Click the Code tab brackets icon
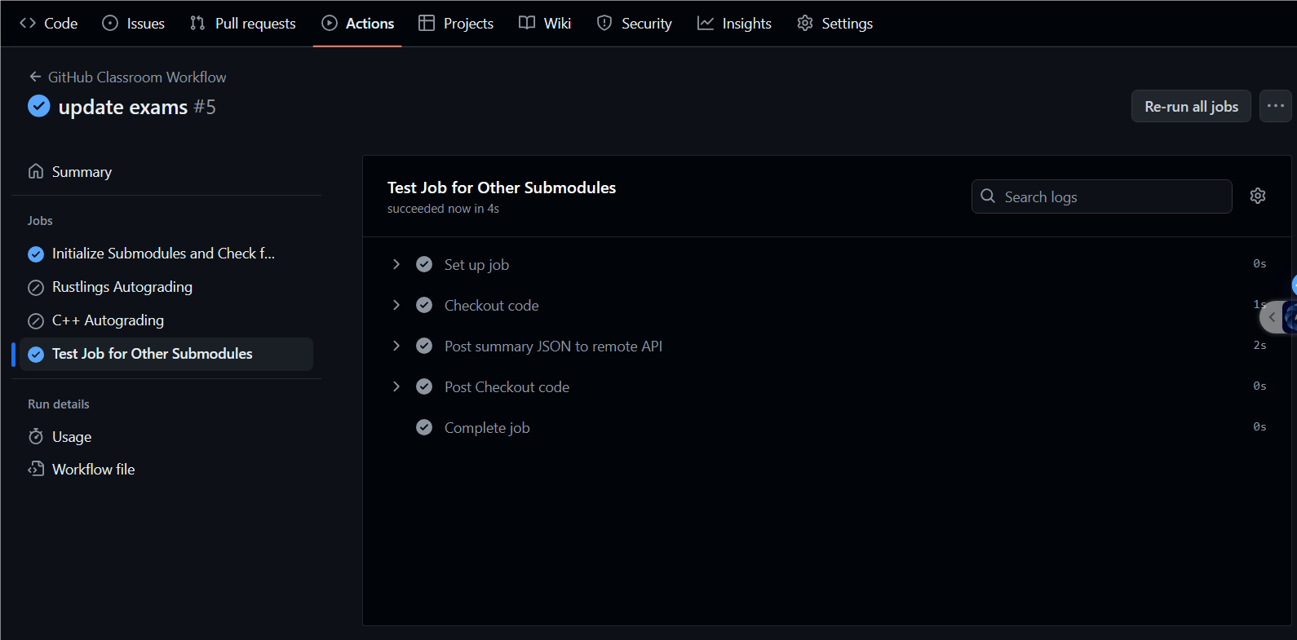 28,24
